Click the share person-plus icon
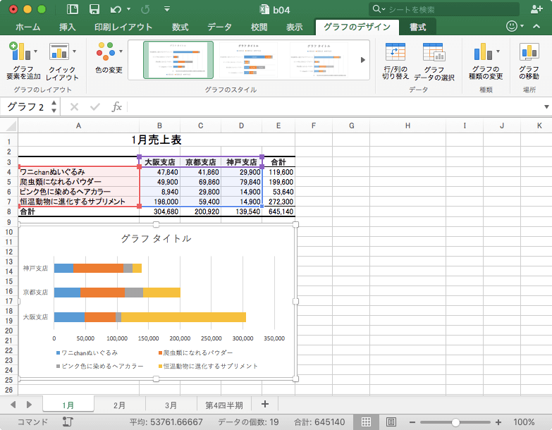 536,9
